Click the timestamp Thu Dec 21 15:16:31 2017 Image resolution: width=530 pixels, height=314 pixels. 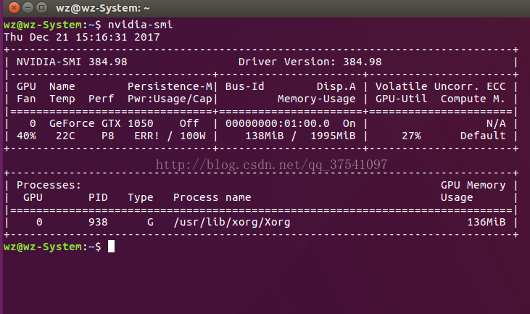click(81, 37)
